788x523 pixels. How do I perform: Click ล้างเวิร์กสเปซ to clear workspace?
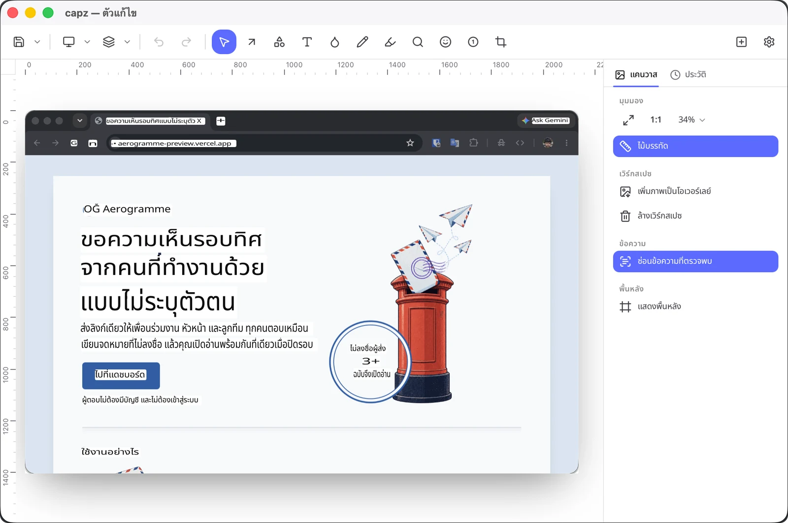click(x=695, y=216)
